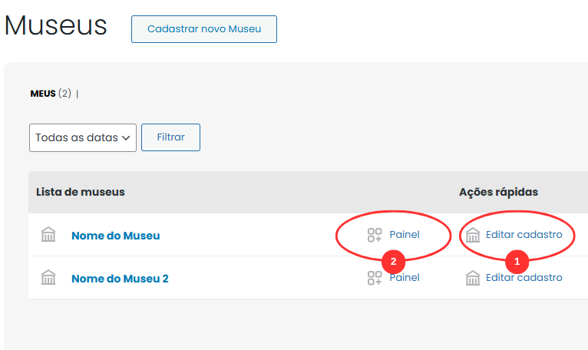588x350 pixels.
Task: Open Painel text link for Nome do Museu
Action: [405, 235]
